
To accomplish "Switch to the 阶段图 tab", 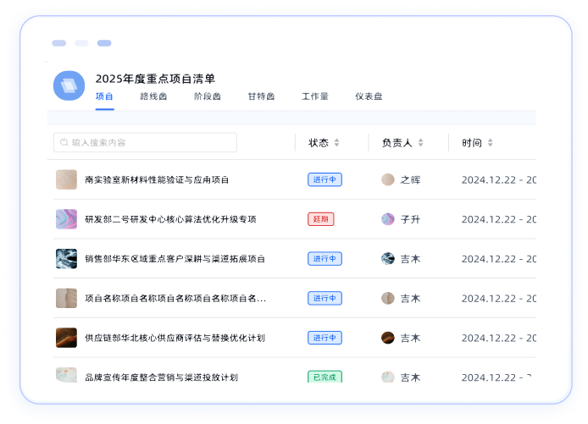I will pyautogui.click(x=208, y=96).
